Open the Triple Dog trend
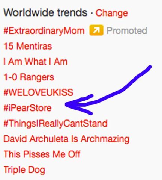The height and width of the screenshot is (180, 162). click(x=24, y=170)
